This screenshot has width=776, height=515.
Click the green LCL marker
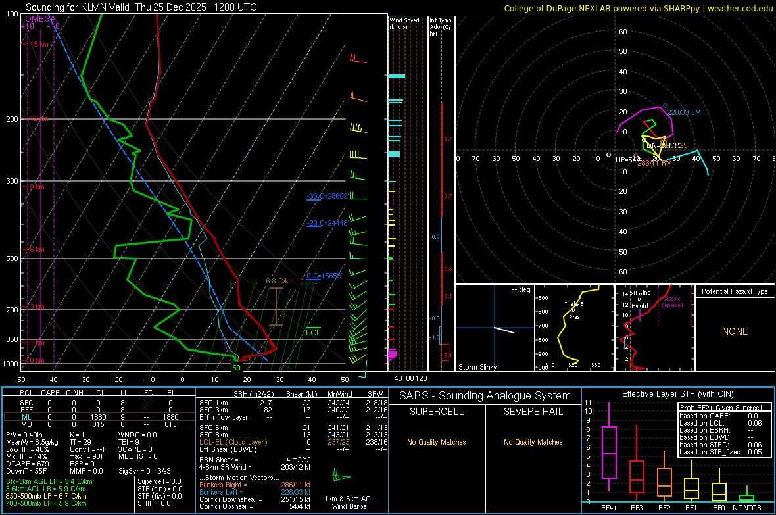pyautogui.click(x=313, y=332)
